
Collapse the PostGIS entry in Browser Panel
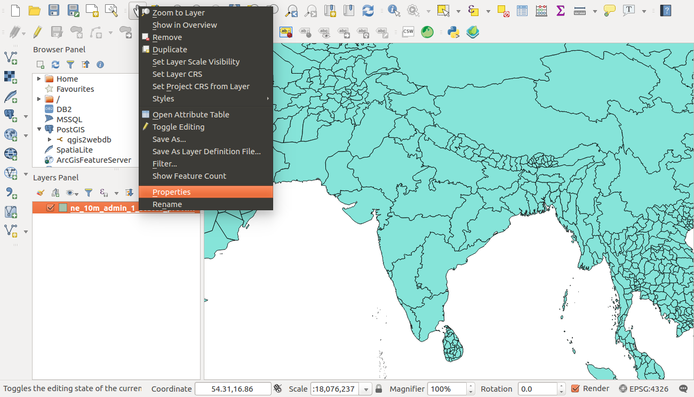tap(39, 129)
